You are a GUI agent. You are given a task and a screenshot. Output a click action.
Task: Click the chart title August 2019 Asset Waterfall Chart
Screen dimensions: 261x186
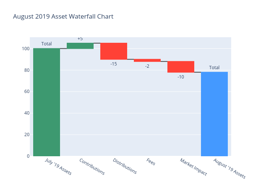click(x=63, y=17)
